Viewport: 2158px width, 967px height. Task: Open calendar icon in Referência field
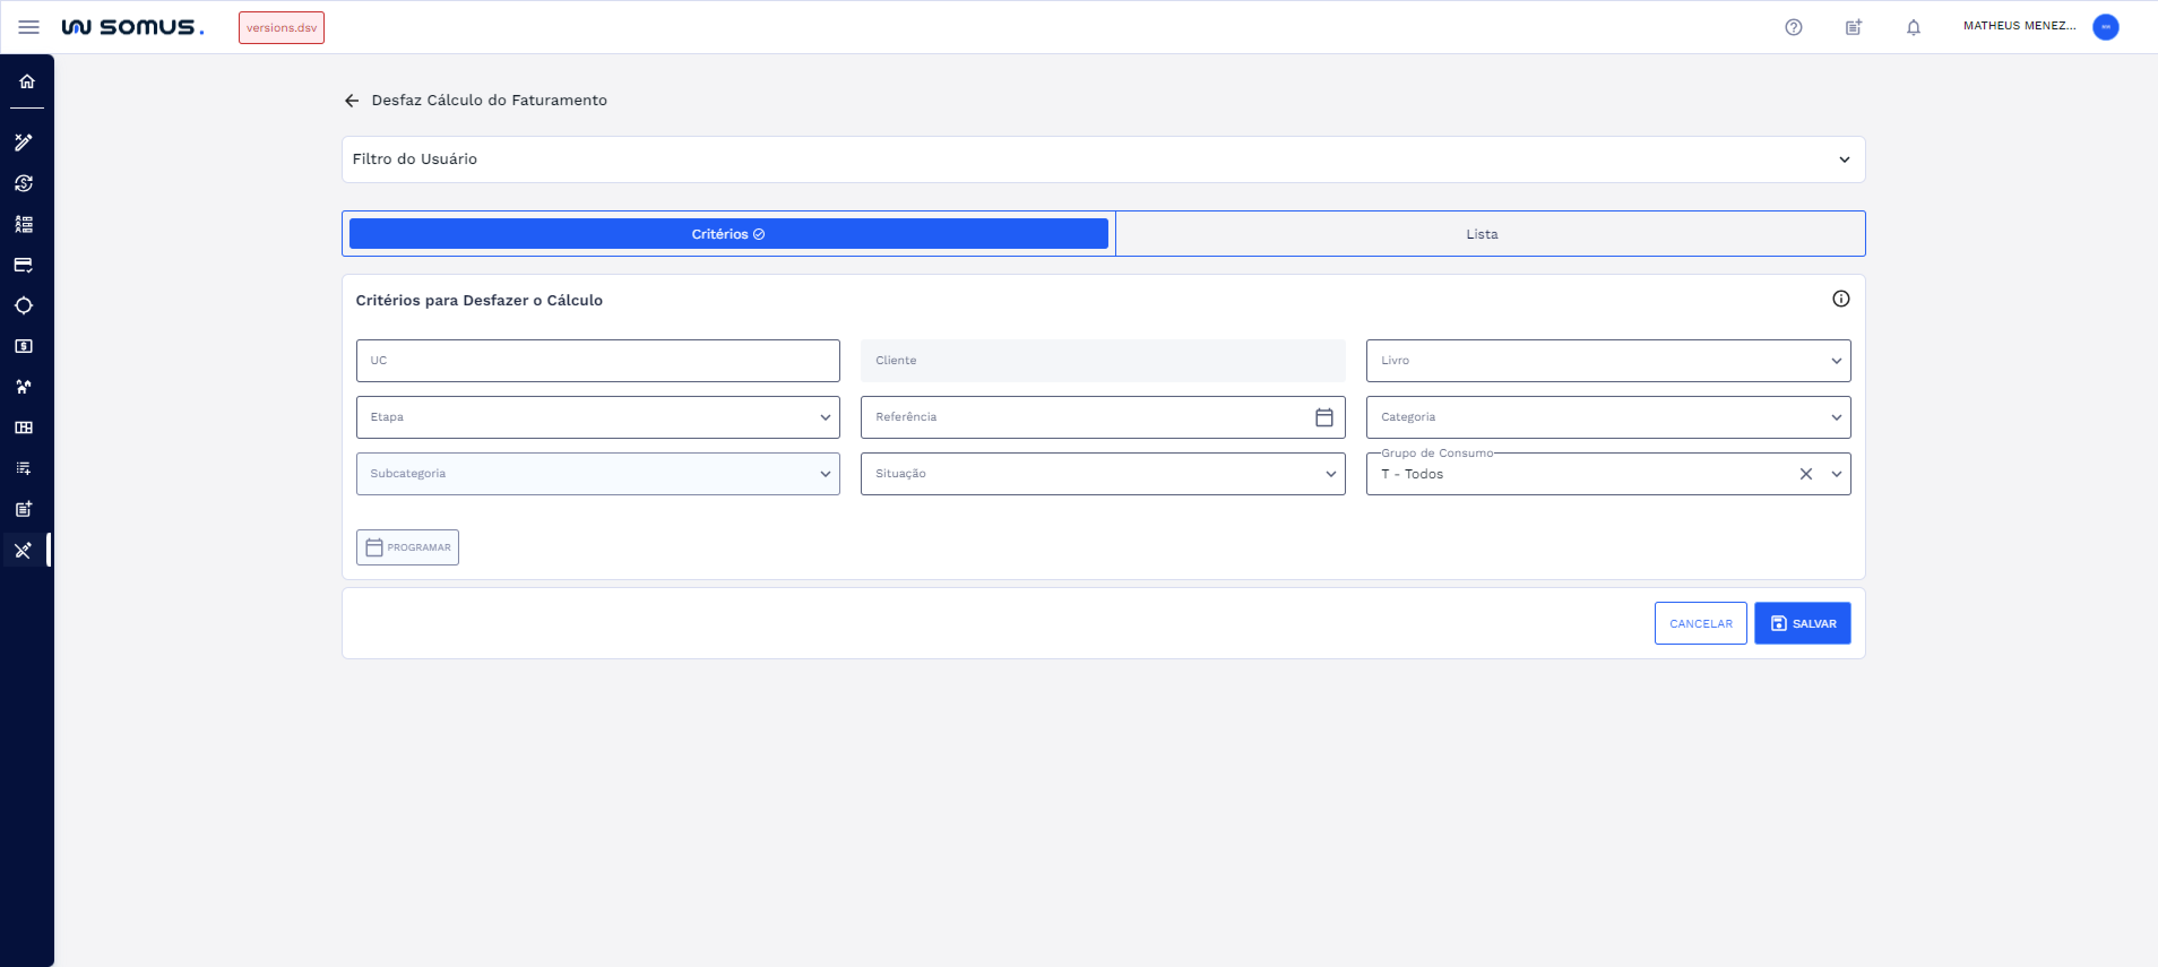click(x=1324, y=417)
